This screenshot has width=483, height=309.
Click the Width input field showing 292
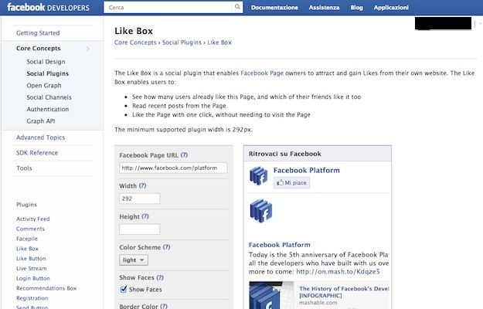tap(140, 199)
